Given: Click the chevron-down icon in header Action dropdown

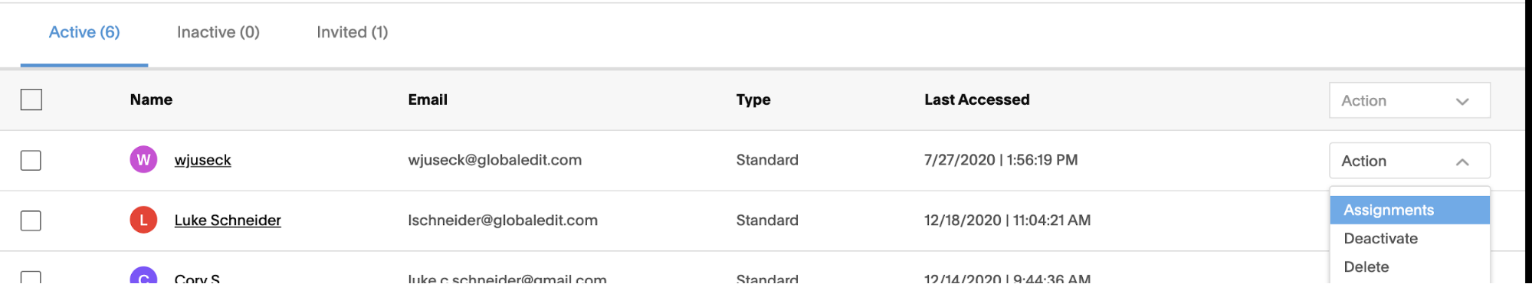Looking at the screenshot, I should (1462, 101).
